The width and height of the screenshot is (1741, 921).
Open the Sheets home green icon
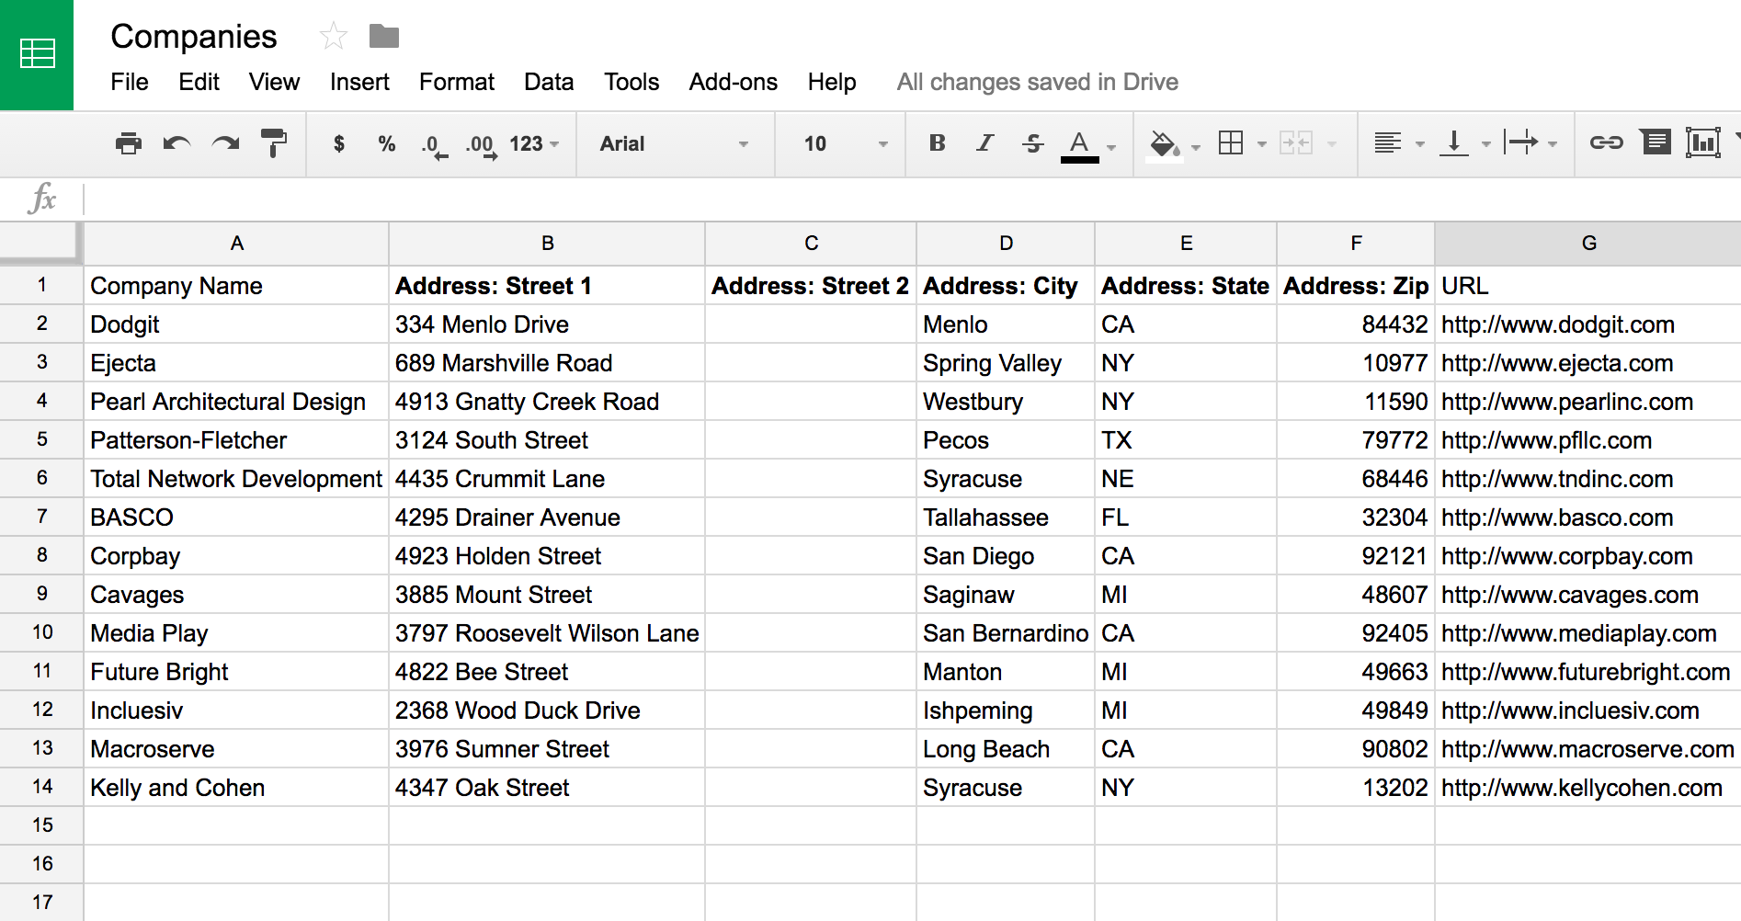point(37,55)
